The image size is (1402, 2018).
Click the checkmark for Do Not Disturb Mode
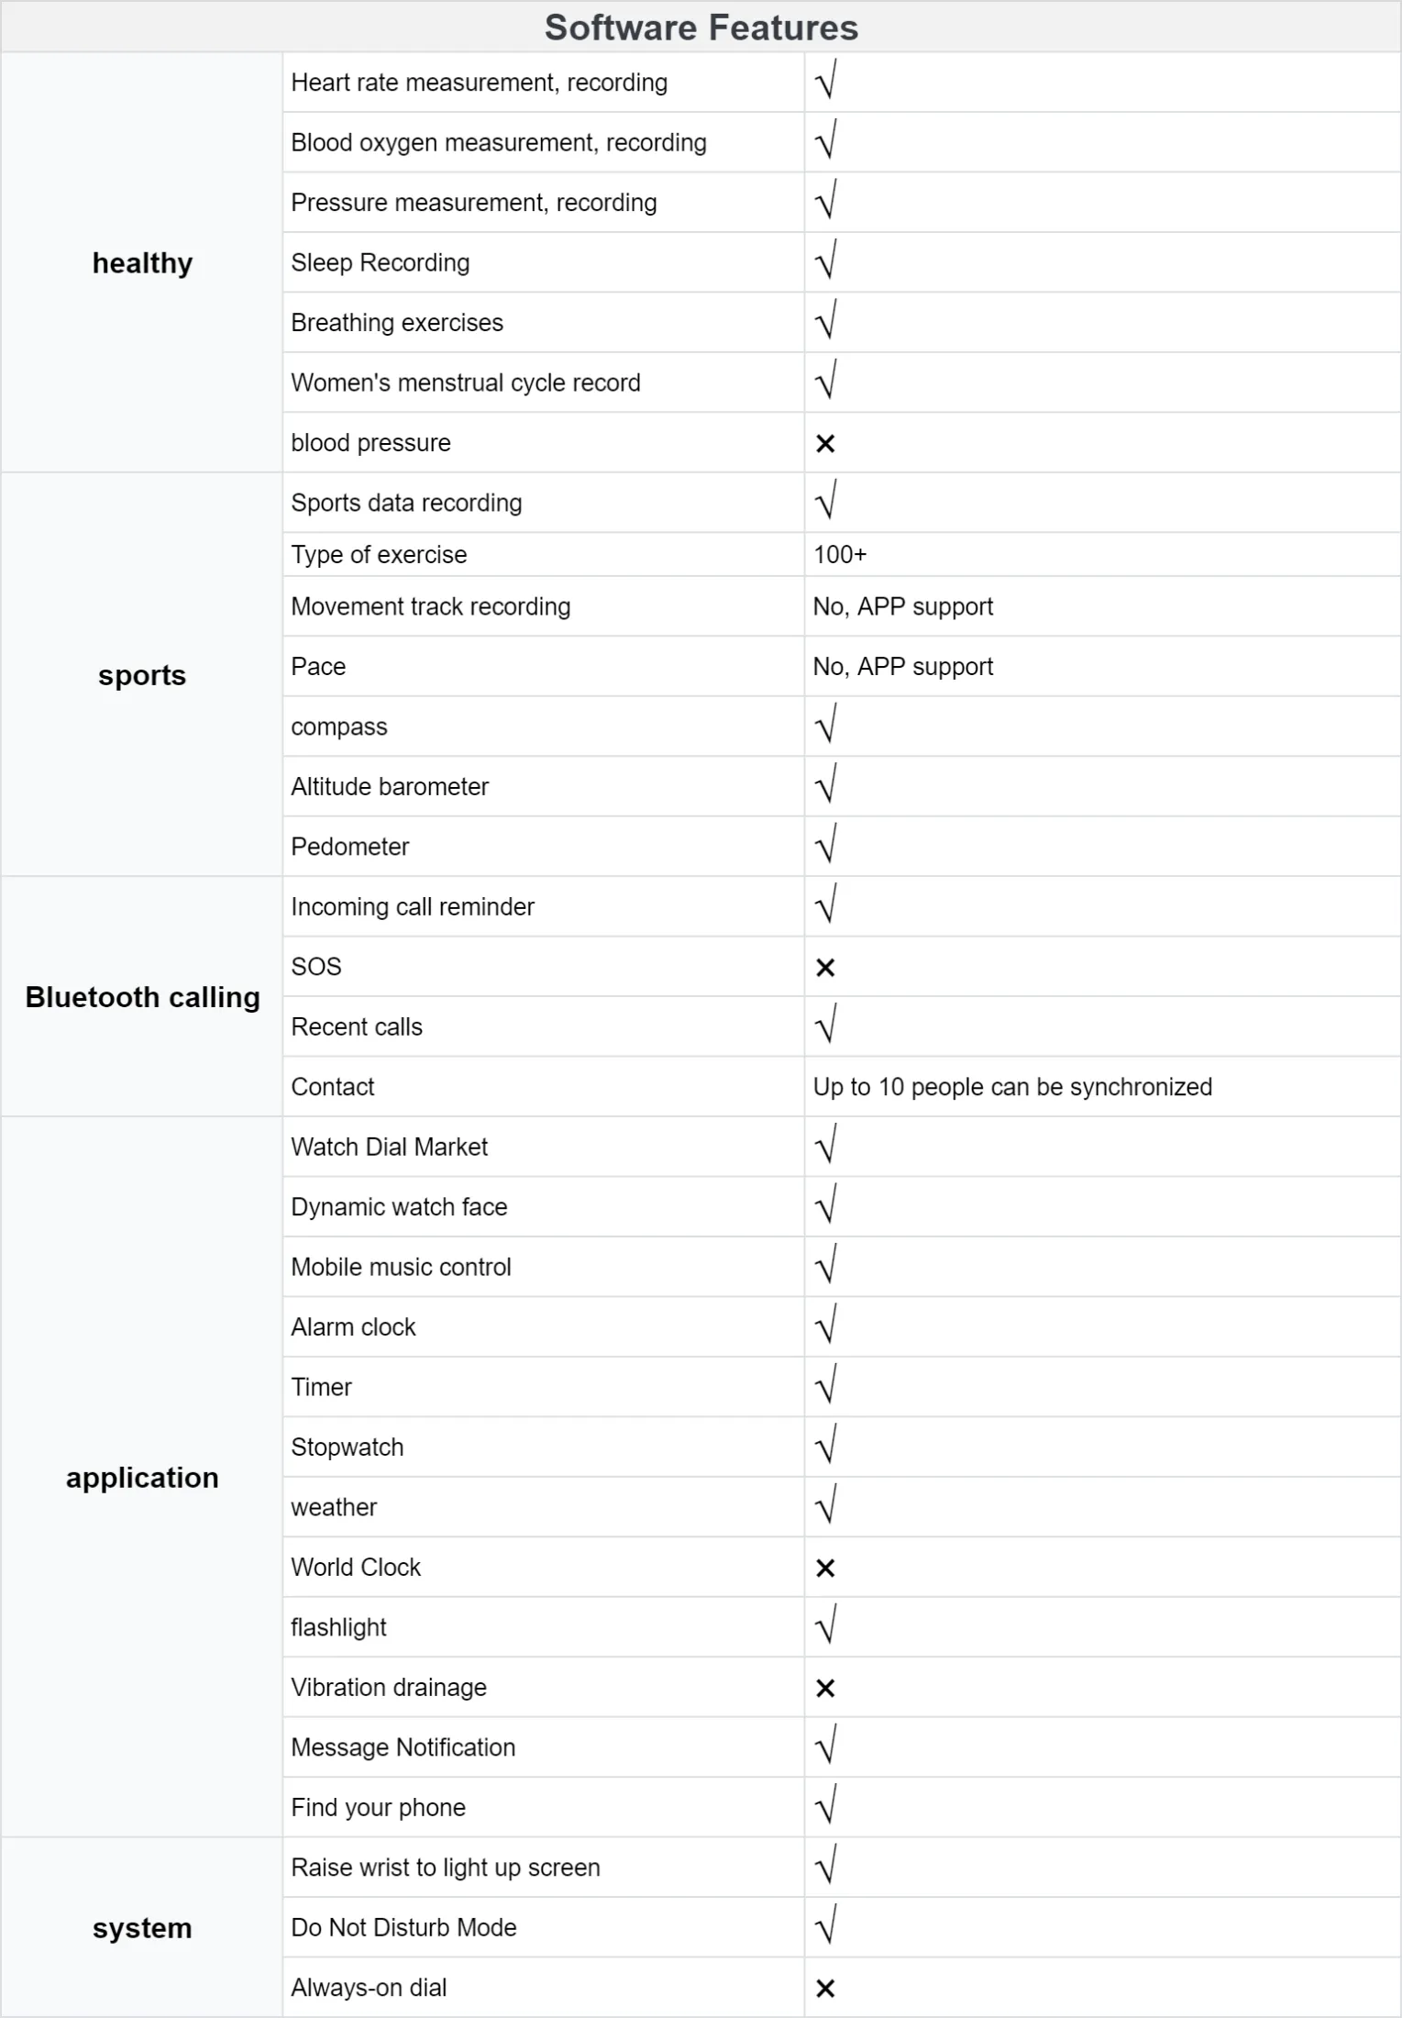coord(825,1926)
